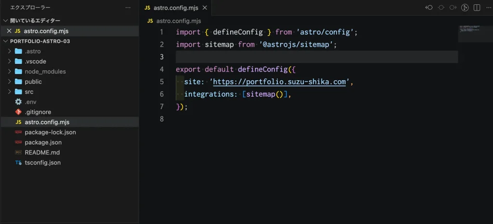The image size is (493, 224).
Task: Click line number 1 in the gutter
Action: [162, 32]
